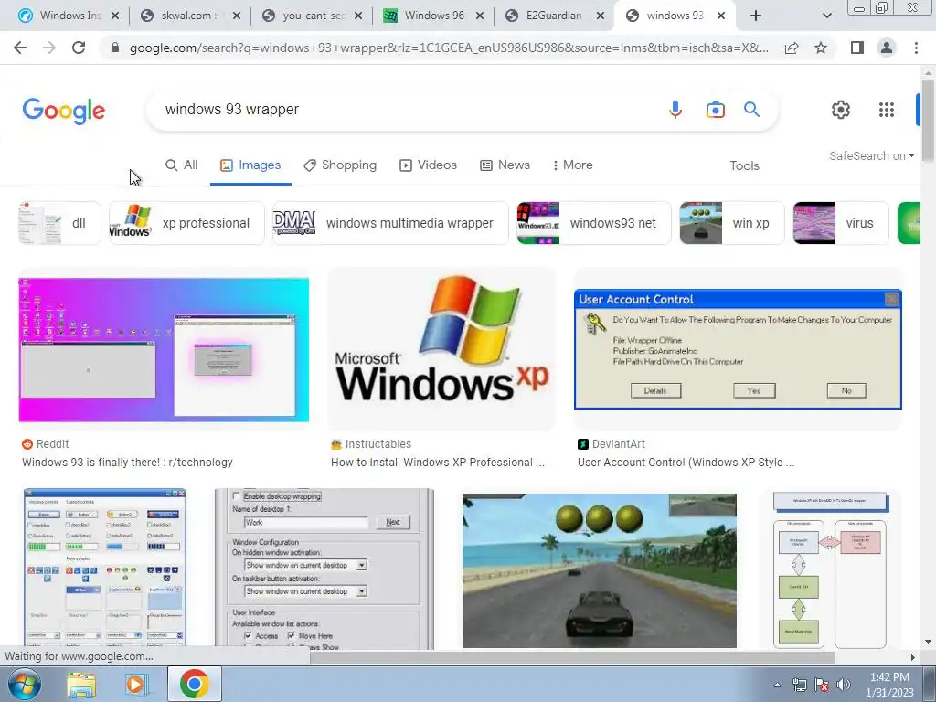Open the Videos tab
936x702 pixels.
pos(428,165)
